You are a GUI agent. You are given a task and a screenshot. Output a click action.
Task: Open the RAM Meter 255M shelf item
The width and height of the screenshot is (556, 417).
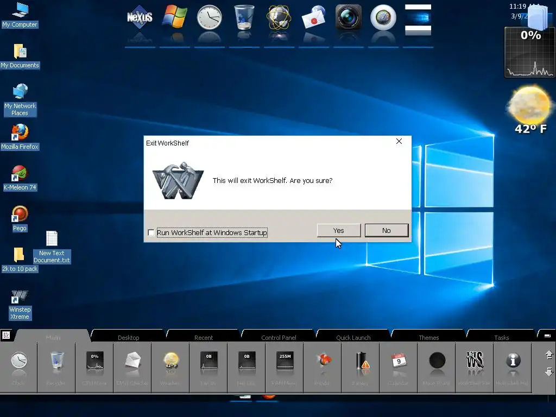285,367
